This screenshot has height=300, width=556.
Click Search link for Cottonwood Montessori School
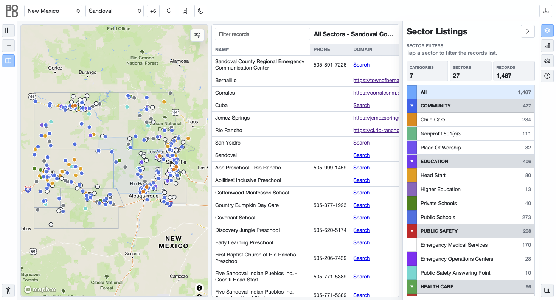(x=361, y=193)
